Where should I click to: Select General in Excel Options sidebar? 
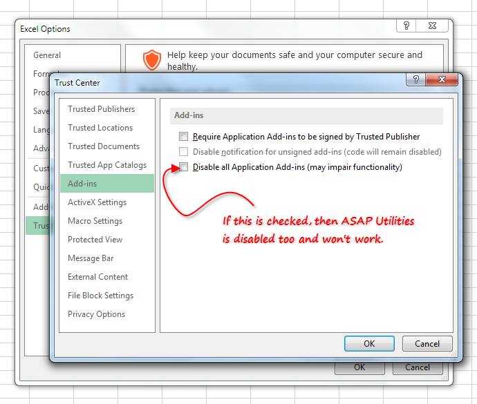[47, 55]
